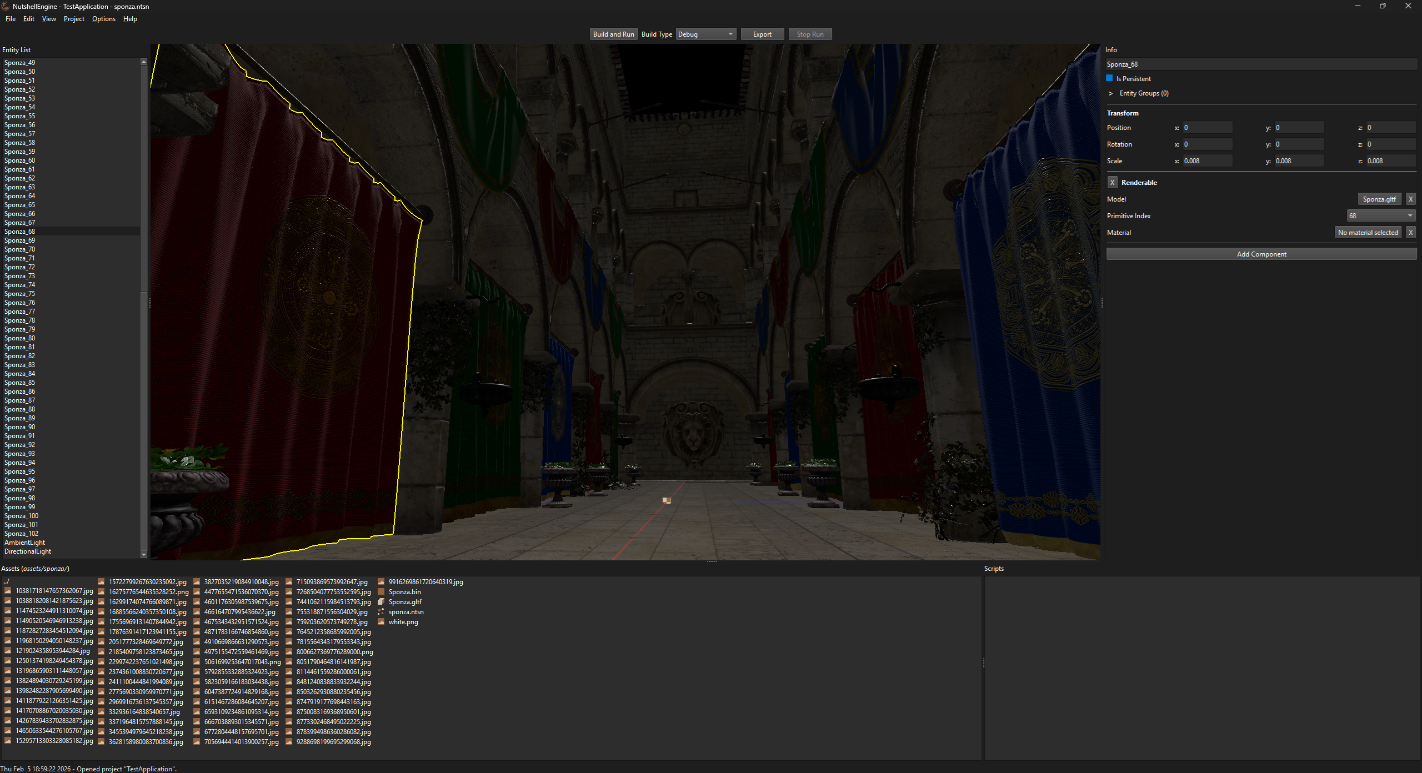Click the sponza.ntsn scene file icon

pyautogui.click(x=381, y=611)
